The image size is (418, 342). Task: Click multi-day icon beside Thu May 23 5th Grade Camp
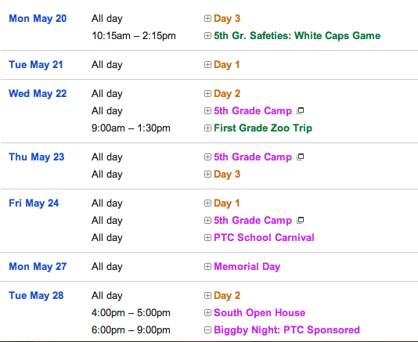[301, 157]
